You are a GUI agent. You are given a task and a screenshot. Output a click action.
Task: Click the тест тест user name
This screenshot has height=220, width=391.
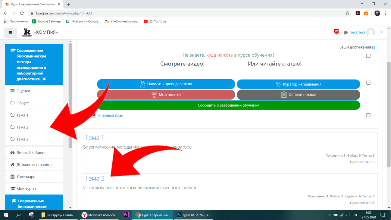(358, 32)
